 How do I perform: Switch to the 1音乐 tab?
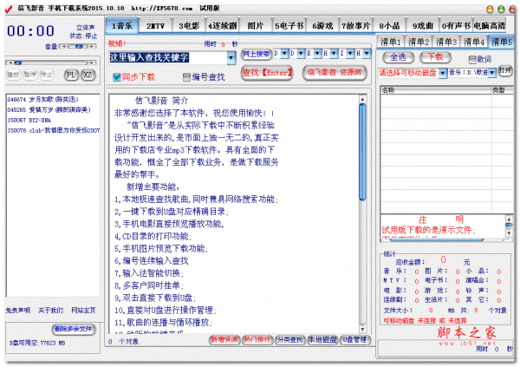click(121, 25)
